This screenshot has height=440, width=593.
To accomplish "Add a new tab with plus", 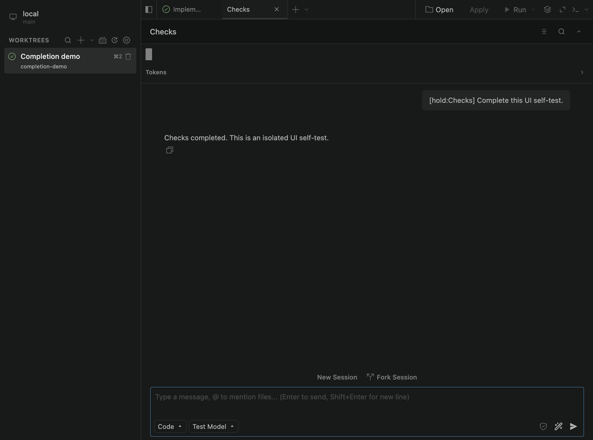I will (296, 9).
